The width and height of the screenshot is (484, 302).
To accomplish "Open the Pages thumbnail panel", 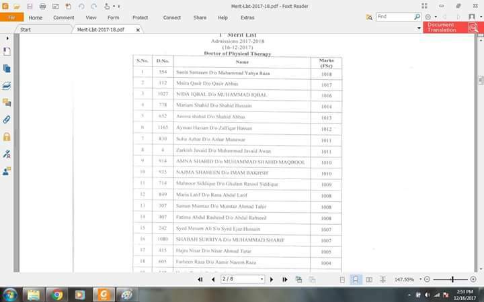I will [x=7, y=68].
